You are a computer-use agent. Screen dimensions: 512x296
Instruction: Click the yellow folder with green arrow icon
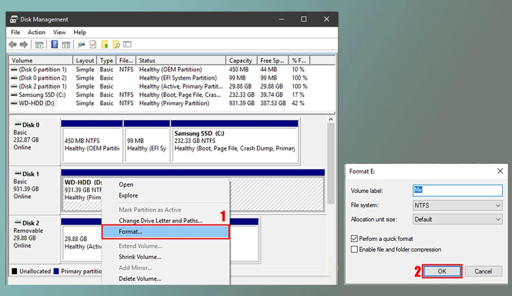click(x=105, y=44)
